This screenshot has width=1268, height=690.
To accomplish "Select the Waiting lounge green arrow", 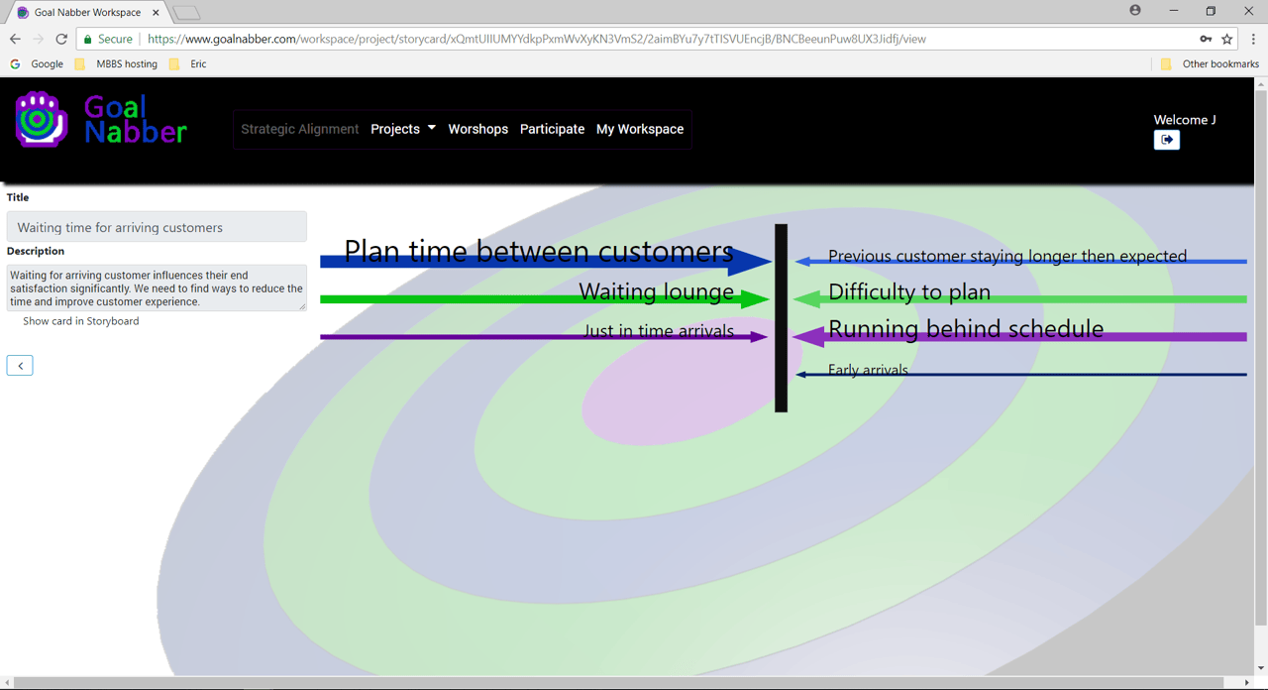I will coord(545,298).
